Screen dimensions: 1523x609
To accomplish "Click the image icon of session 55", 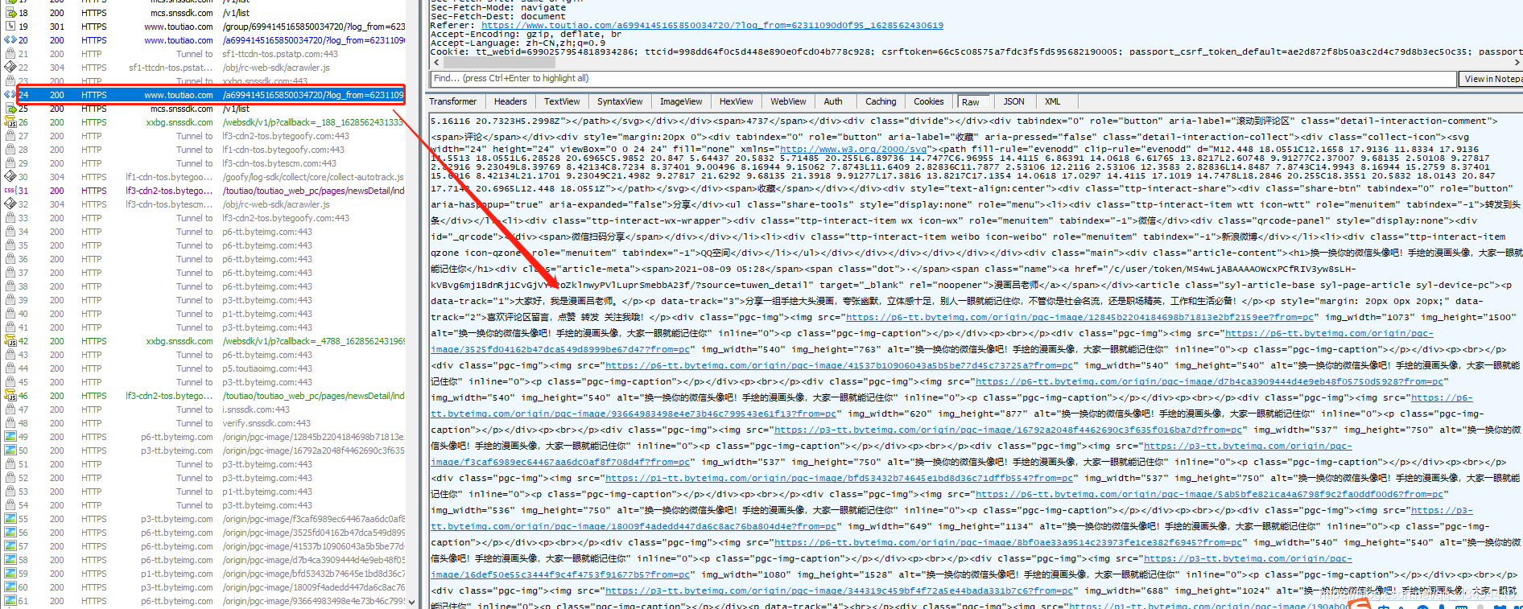I will 10,519.
